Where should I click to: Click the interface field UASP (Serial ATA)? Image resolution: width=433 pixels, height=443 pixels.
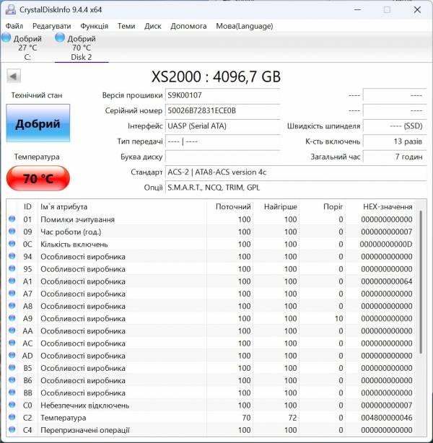[x=222, y=126]
